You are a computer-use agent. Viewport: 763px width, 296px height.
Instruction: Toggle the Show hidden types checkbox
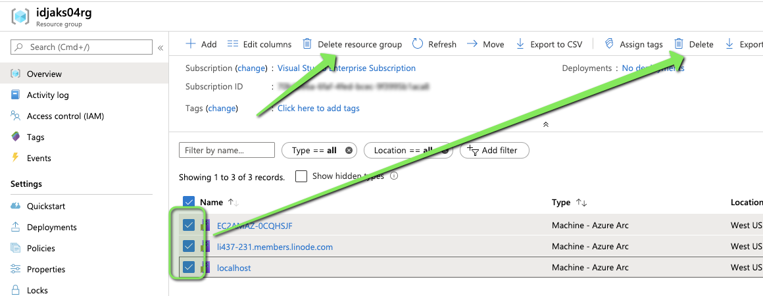pyautogui.click(x=301, y=176)
